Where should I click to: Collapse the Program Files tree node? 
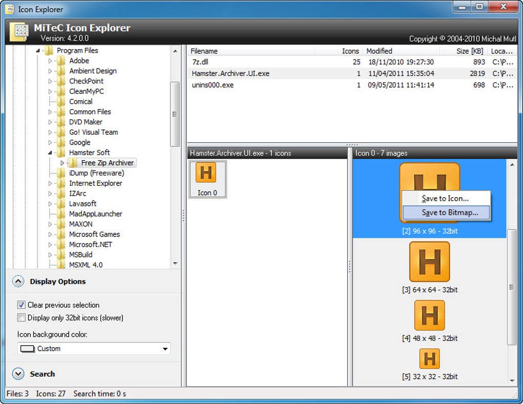click(38, 51)
